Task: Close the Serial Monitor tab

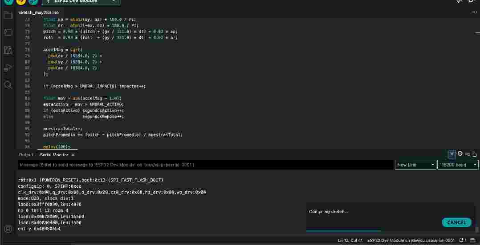Action: click(x=73, y=155)
